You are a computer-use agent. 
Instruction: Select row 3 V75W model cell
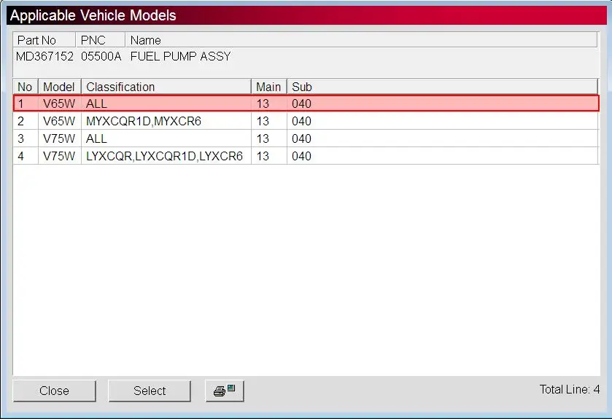pyautogui.click(x=59, y=138)
